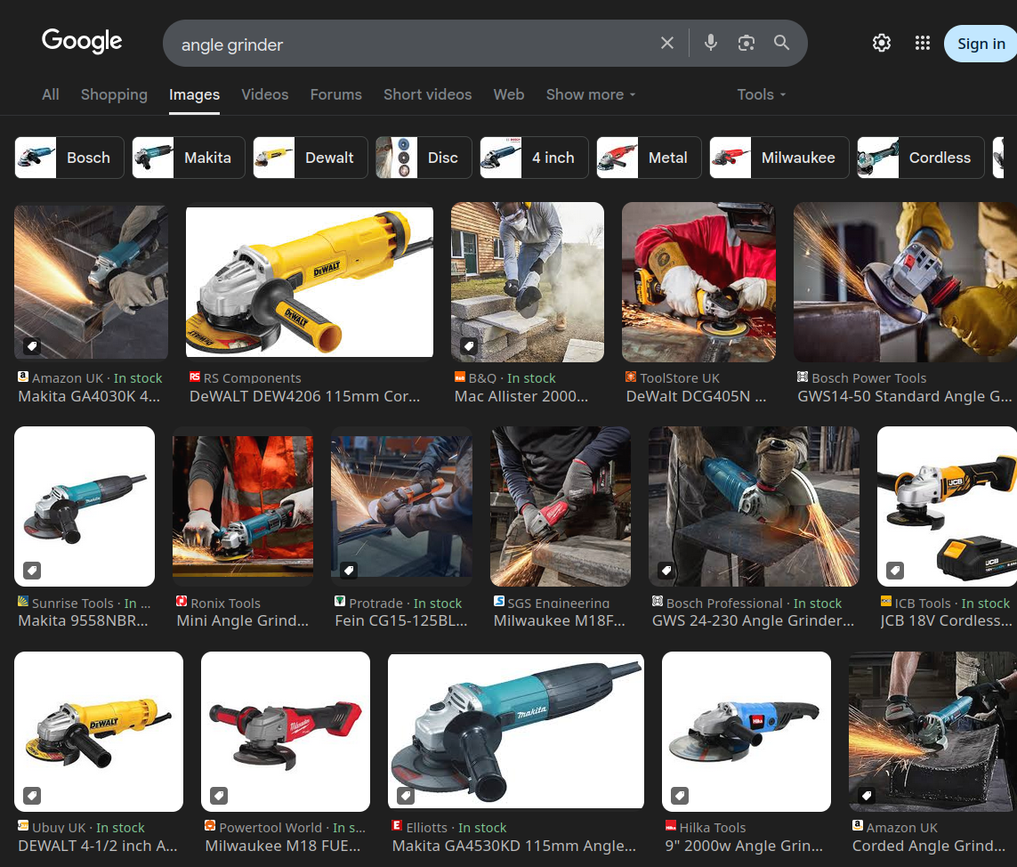Open the Short videos tab
Viewport: 1017px width, 867px height.
pyautogui.click(x=427, y=94)
